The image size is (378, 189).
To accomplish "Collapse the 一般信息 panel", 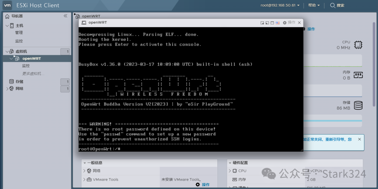I will pos(85,163).
